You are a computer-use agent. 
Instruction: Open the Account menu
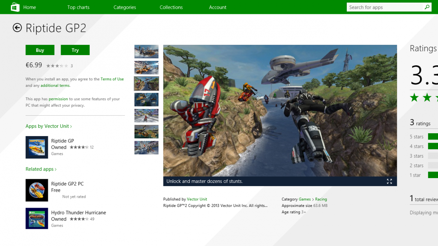coord(218,7)
